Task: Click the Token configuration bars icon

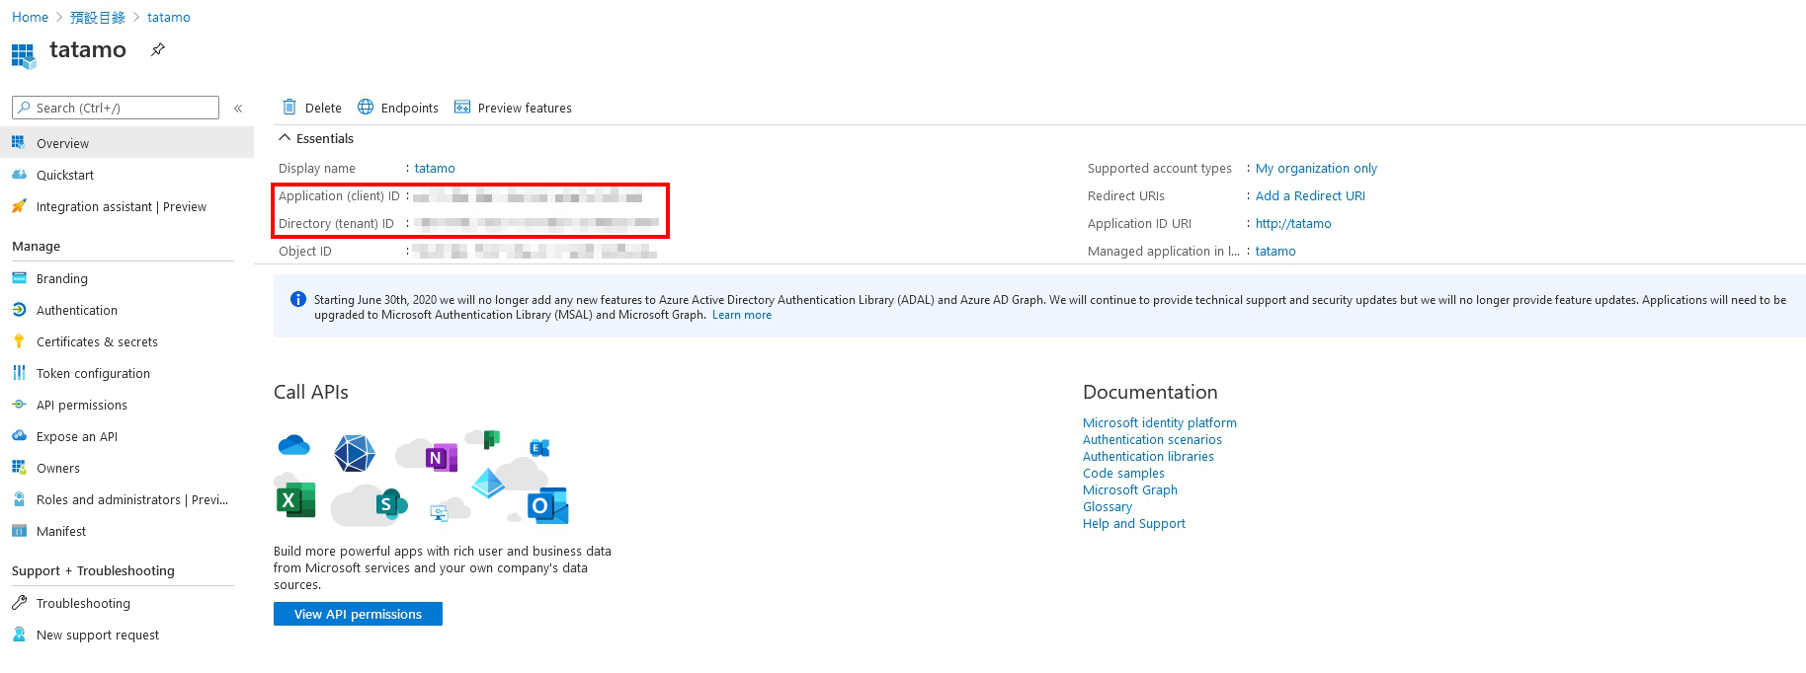Action: tap(19, 373)
